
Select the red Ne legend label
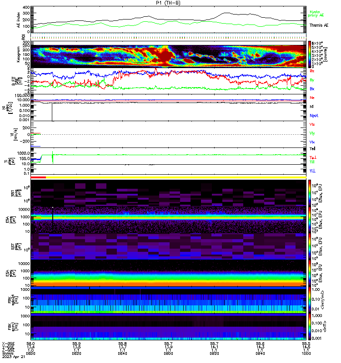(312, 98)
